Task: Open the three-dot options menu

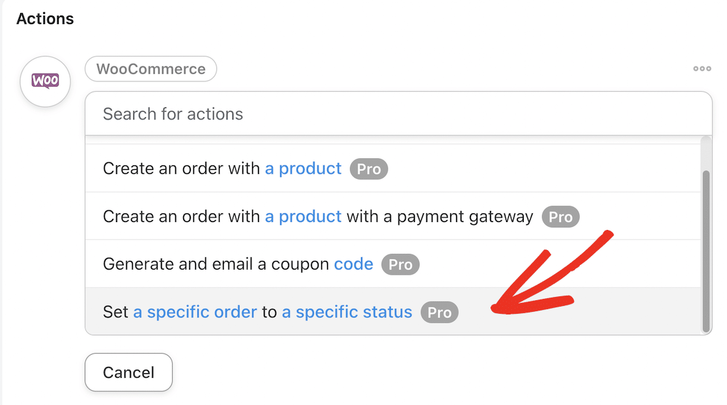Action: [702, 68]
